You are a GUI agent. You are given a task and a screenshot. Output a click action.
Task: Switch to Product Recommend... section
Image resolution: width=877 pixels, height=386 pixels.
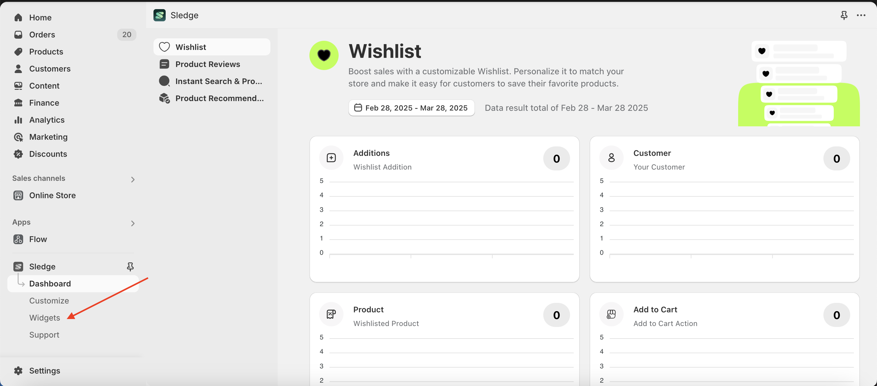pos(212,98)
